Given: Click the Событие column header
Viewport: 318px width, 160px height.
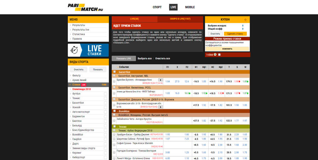Looking at the screenshot, I should click(x=124, y=67).
